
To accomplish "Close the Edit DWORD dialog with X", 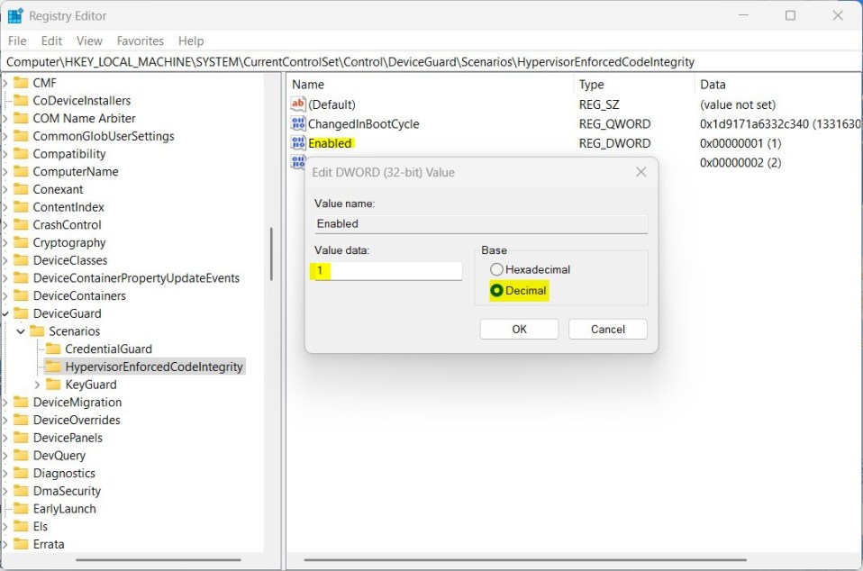I will tap(640, 172).
